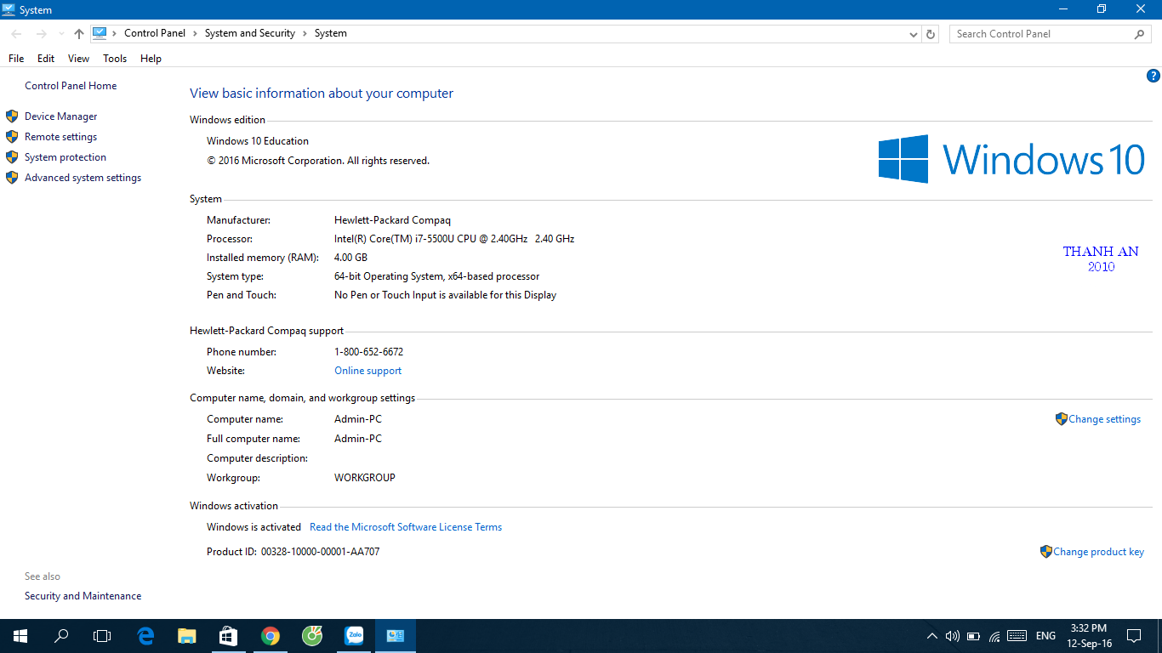This screenshot has width=1162, height=653.
Task: Open the Windows Start menu
Action: pos(20,636)
